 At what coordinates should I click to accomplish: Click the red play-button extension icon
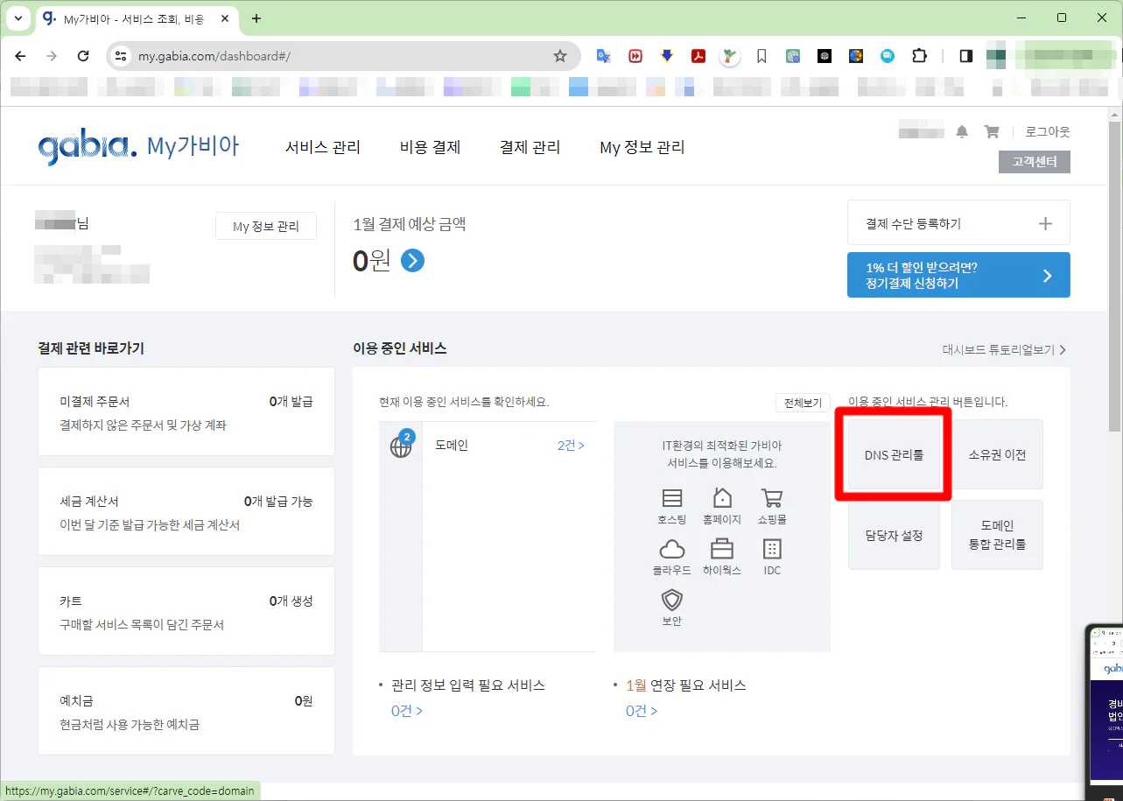pyautogui.click(x=635, y=56)
